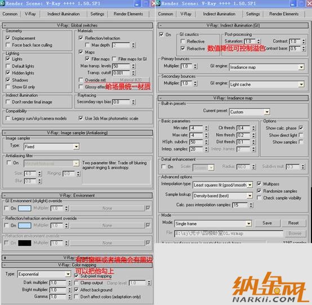Collapse V-Ray Color mapping rollout

coord(77,265)
